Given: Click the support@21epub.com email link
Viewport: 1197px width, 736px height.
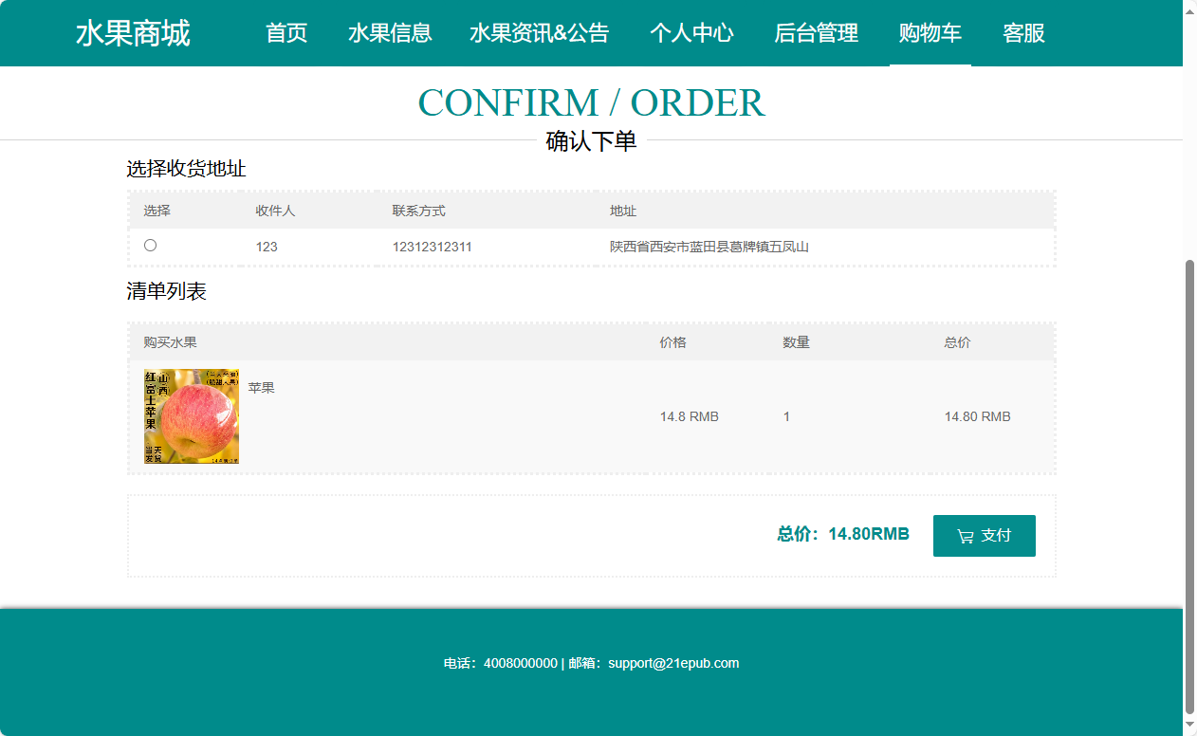Looking at the screenshot, I should click(x=673, y=663).
